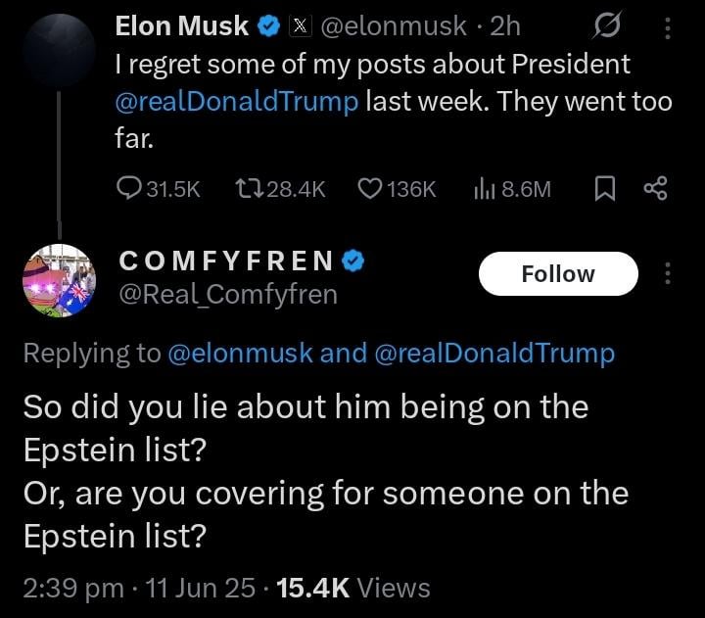The height and width of the screenshot is (618, 705).
Task: Click the 15.4K Views count
Action: click(x=353, y=588)
